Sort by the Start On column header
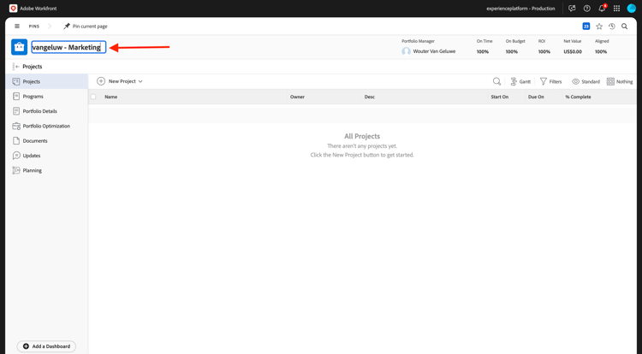642x354 pixels. click(x=500, y=97)
